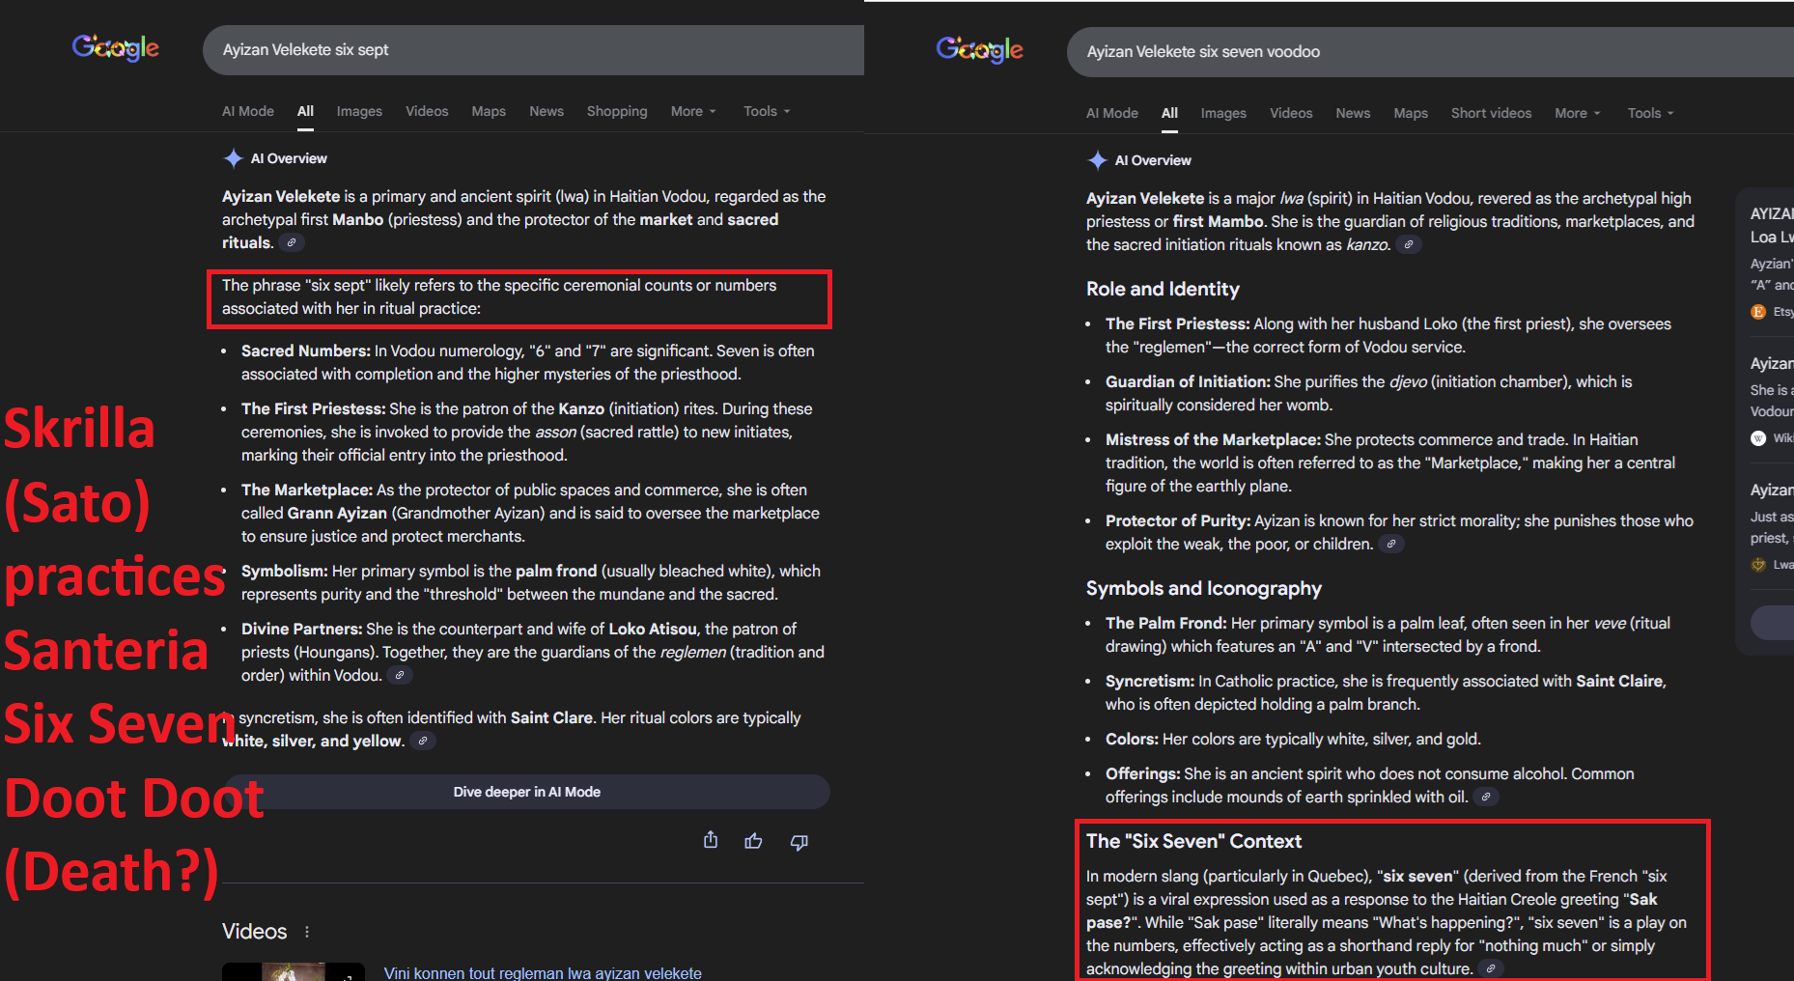Click the search box containing 'Ayizan Velekete six sept'
This screenshot has height=981, width=1794.
pos(533,50)
